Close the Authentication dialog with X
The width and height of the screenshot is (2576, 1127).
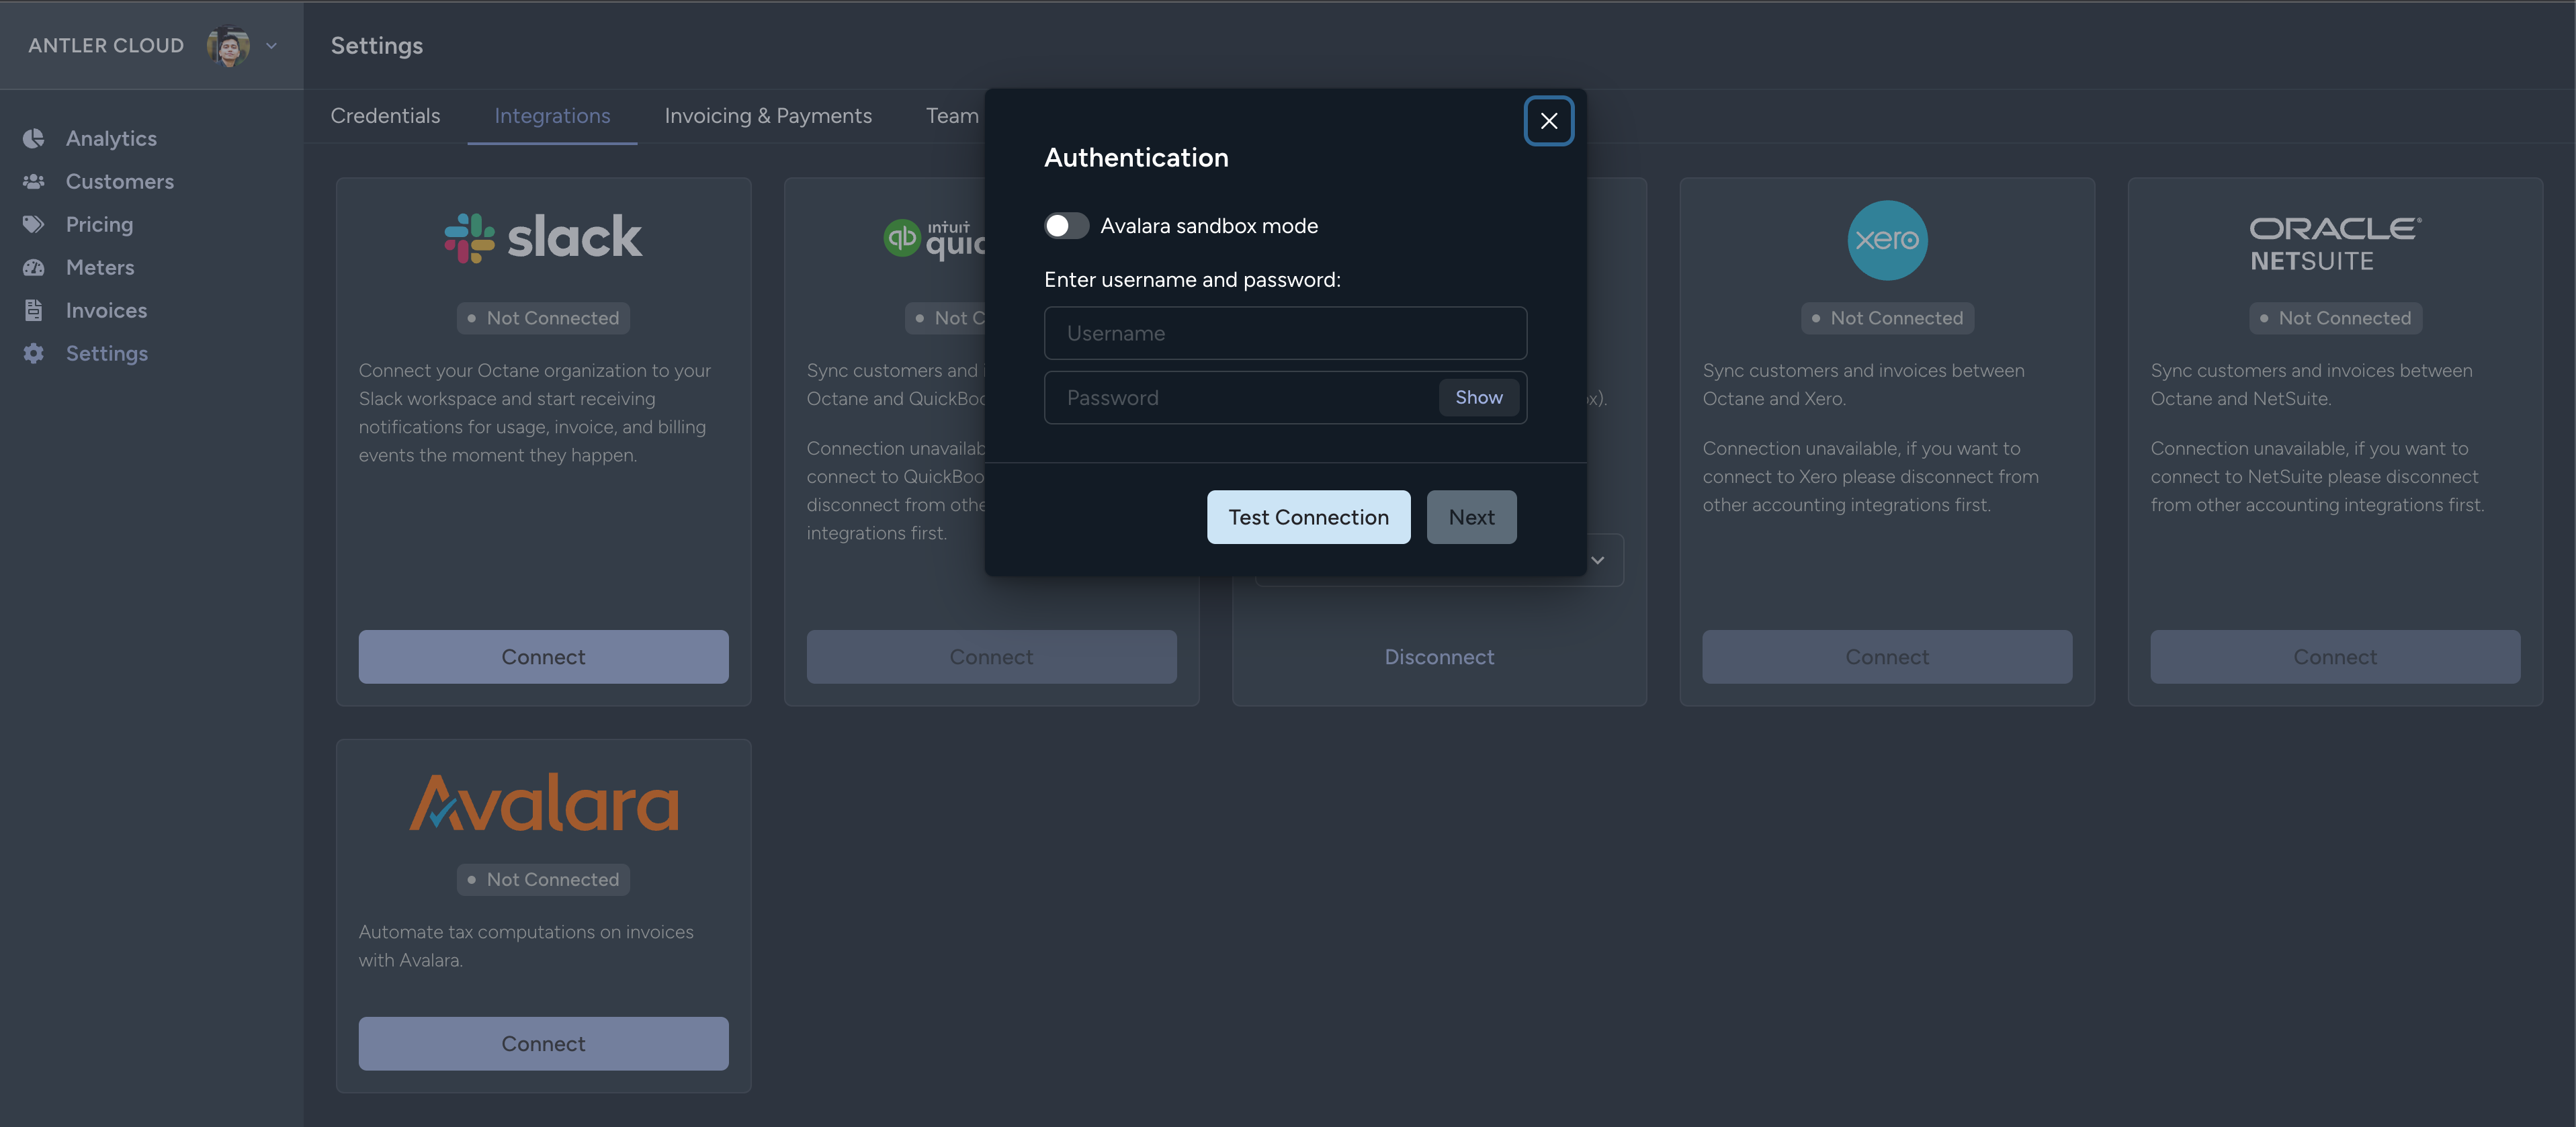[x=1548, y=121]
